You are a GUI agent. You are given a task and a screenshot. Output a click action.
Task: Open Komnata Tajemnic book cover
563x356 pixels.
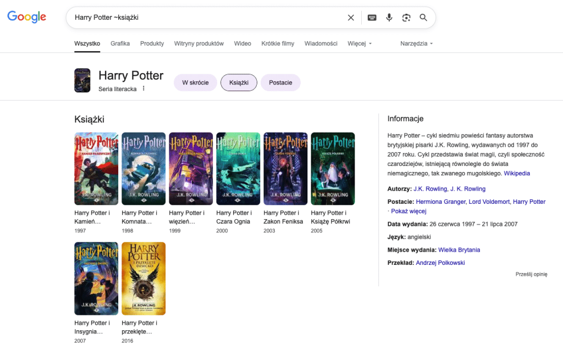143,169
